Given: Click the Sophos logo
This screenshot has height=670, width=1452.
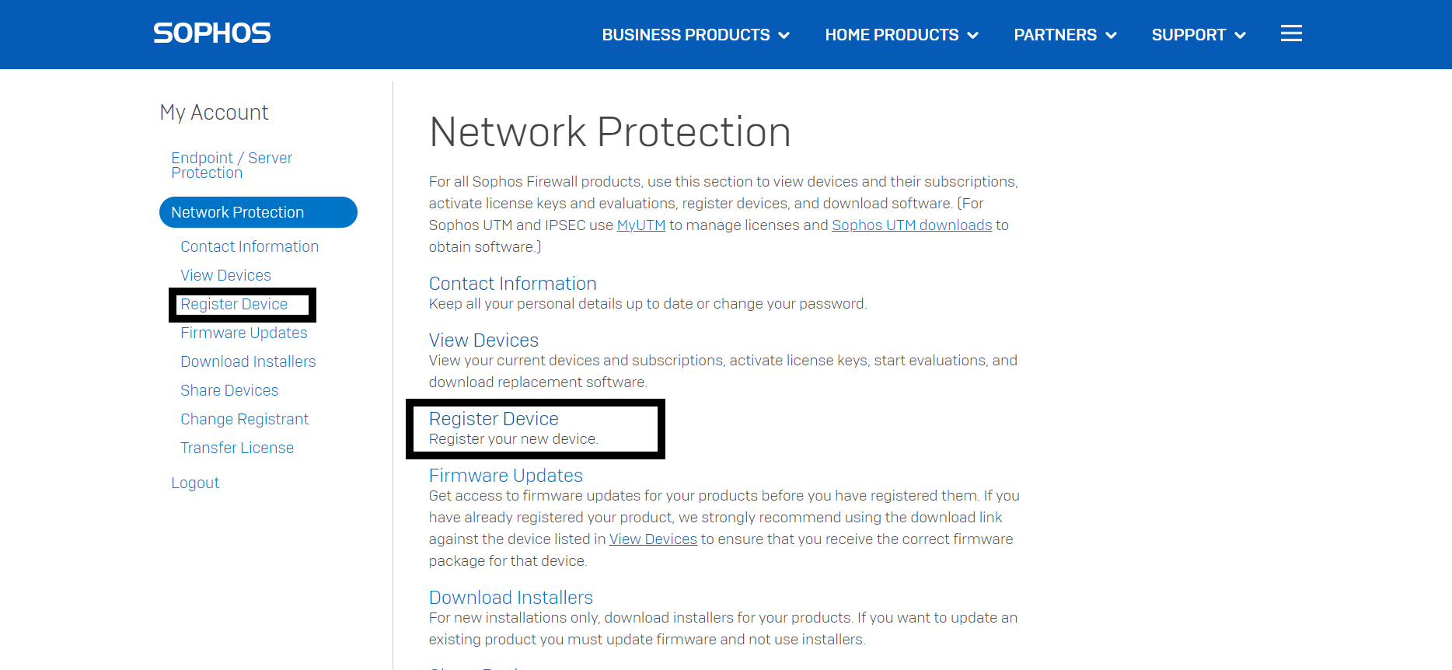Looking at the screenshot, I should 212,33.
